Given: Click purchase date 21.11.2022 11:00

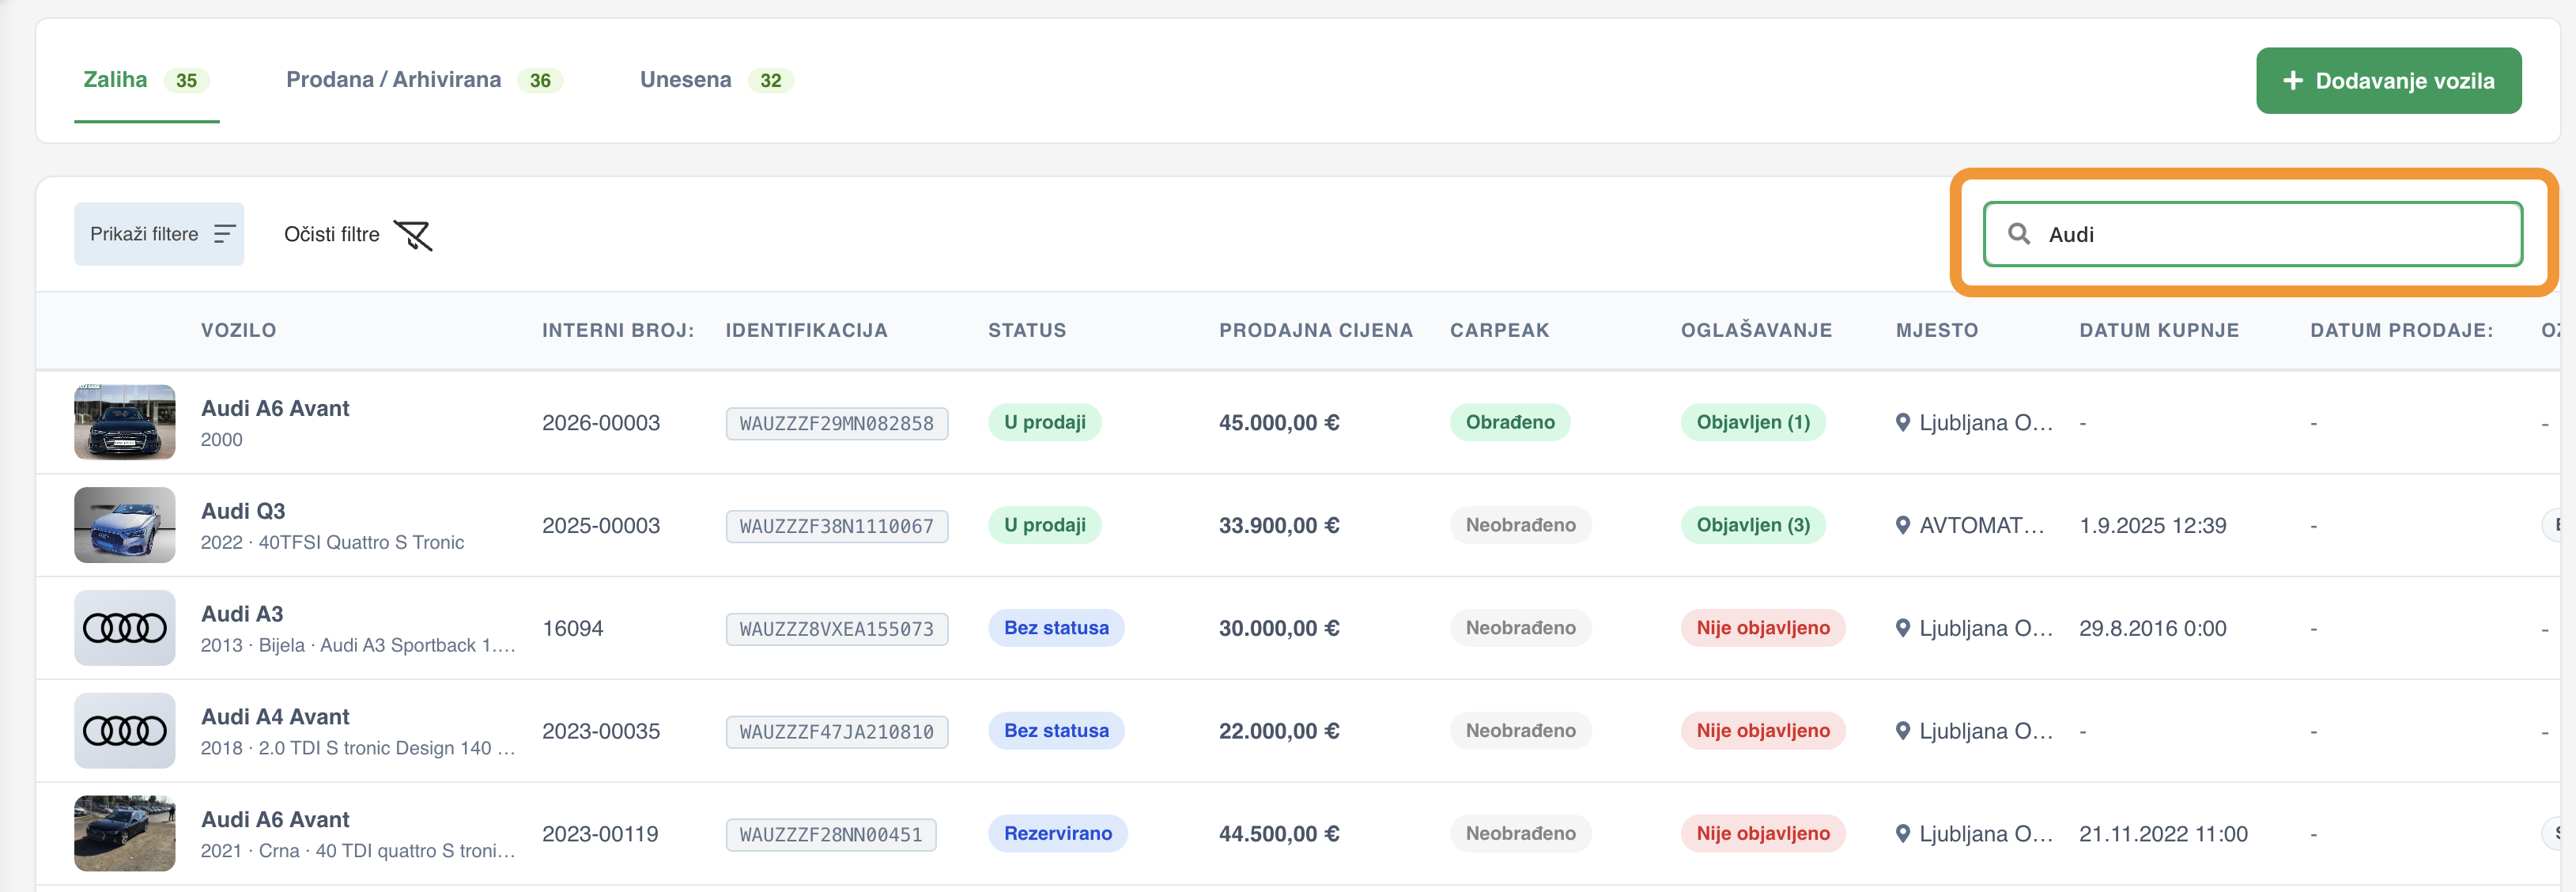Looking at the screenshot, I should (2163, 835).
